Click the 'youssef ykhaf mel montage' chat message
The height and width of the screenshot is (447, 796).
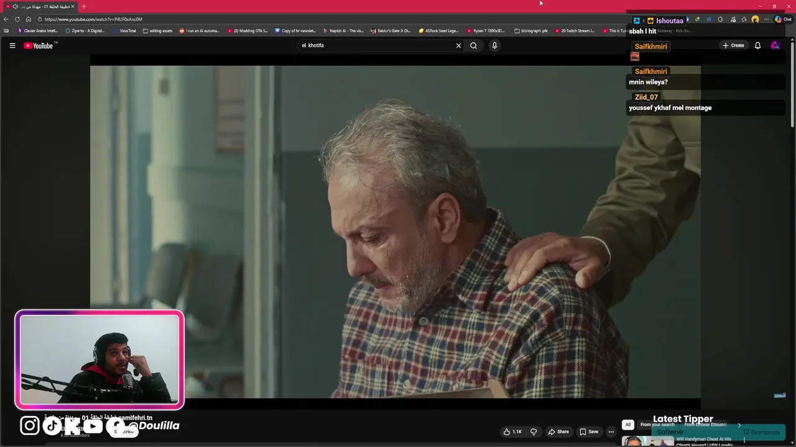click(670, 108)
